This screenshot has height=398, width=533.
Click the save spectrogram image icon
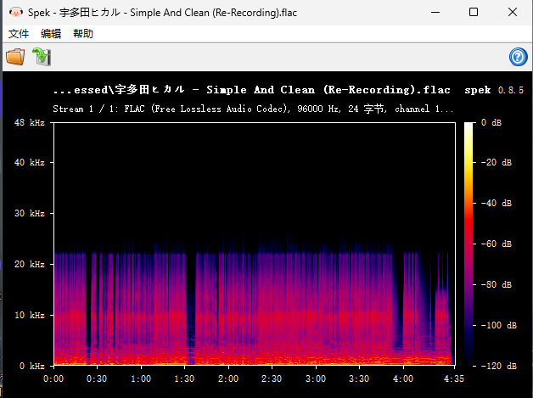pyautogui.click(x=42, y=58)
